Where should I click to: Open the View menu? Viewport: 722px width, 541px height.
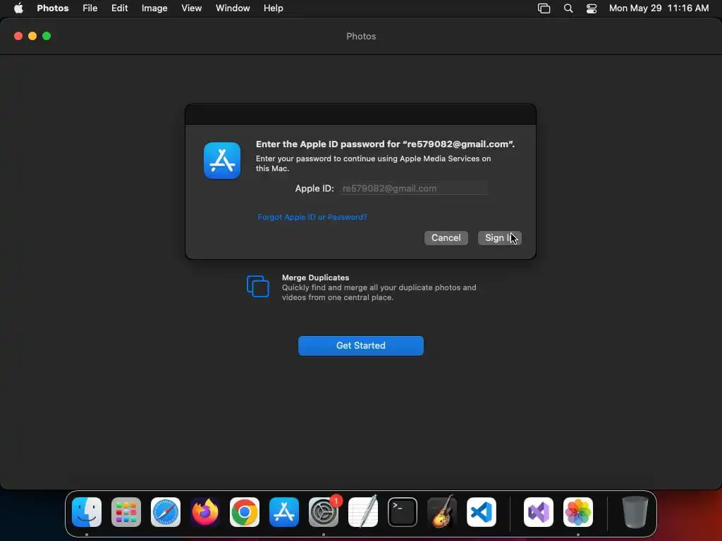tap(191, 8)
